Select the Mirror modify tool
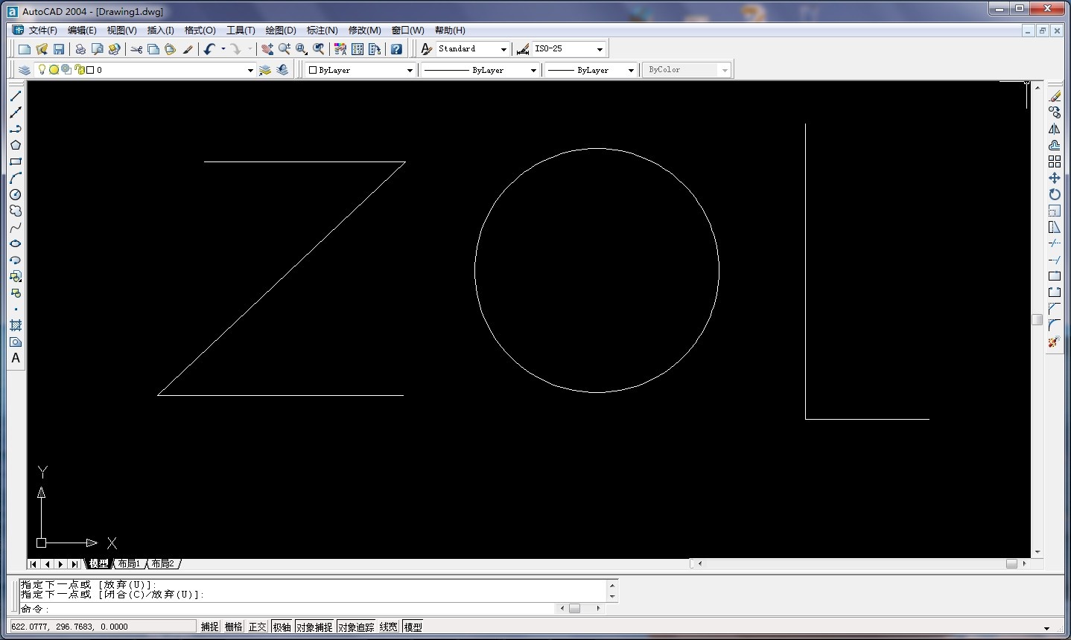 point(1055,129)
